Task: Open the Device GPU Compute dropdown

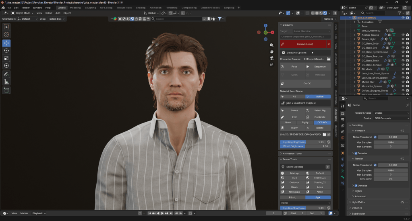Action: (x=391, y=118)
